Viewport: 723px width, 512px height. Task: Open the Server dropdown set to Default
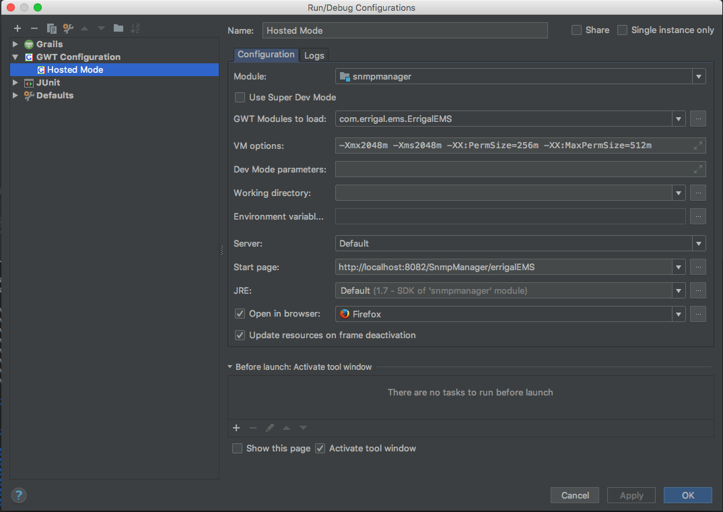click(x=699, y=244)
